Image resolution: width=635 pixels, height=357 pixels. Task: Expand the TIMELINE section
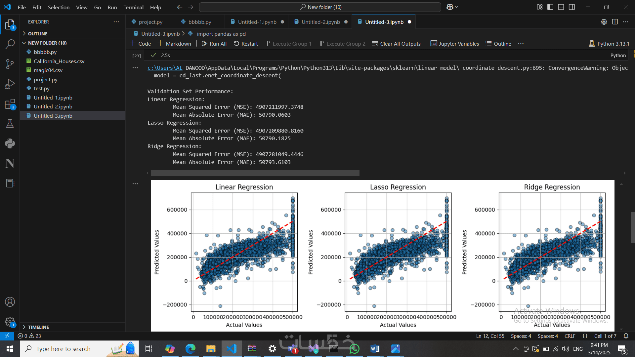point(38,327)
